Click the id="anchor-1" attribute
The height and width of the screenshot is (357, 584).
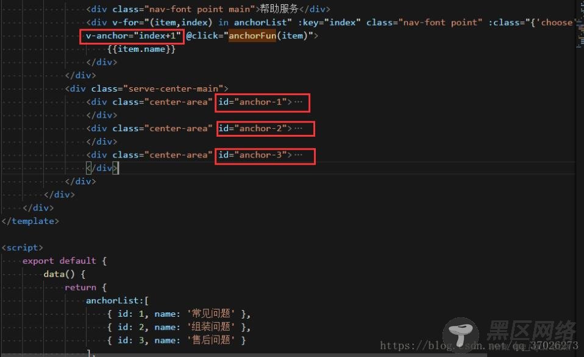pos(252,102)
